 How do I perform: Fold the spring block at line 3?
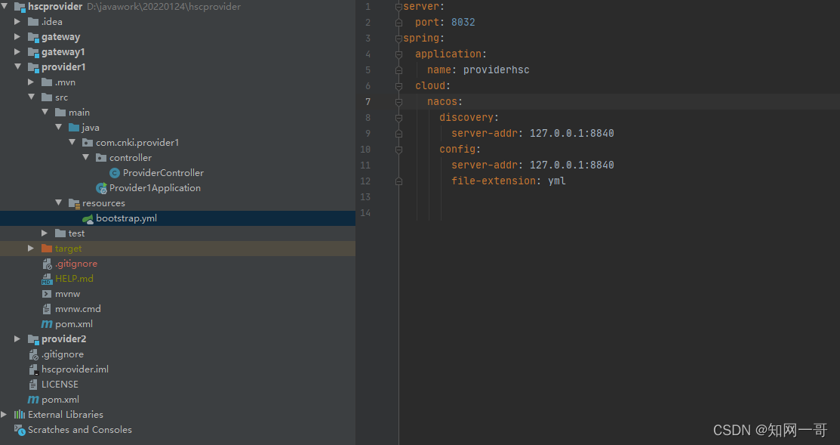pyautogui.click(x=398, y=39)
